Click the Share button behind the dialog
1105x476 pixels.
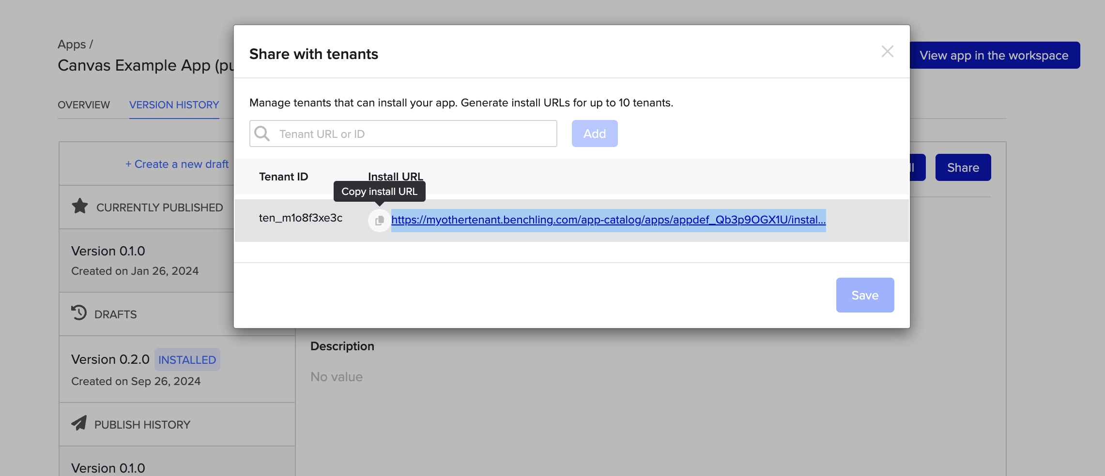(x=963, y=167)
